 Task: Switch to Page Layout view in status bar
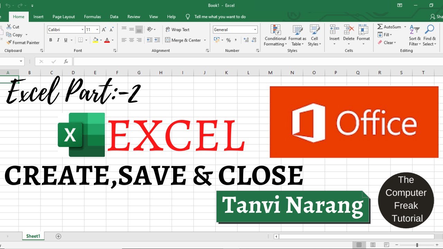[373, 245]
